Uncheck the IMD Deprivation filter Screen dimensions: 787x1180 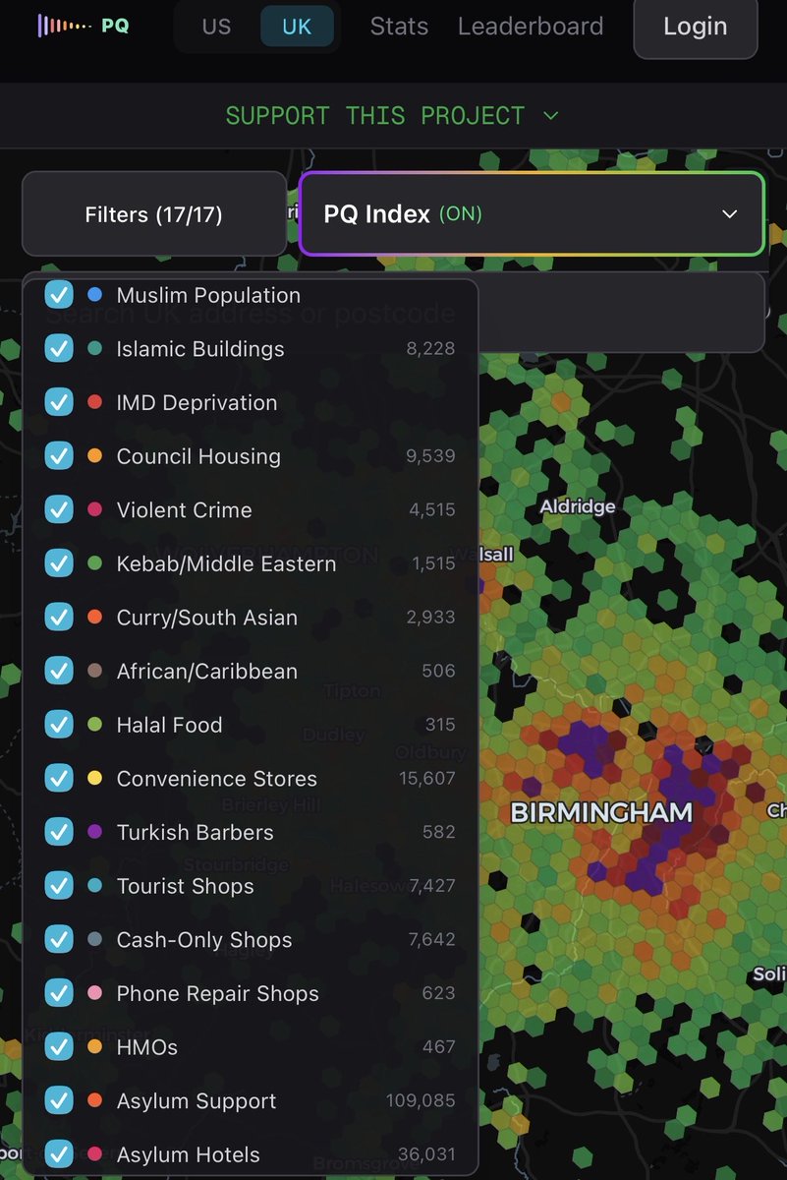click(59, 402)
